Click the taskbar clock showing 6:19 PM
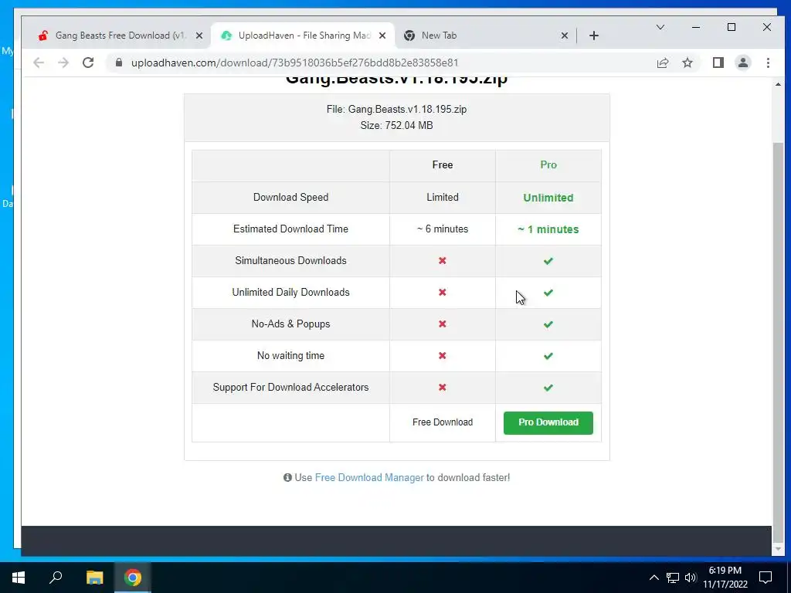 point(725,578)
